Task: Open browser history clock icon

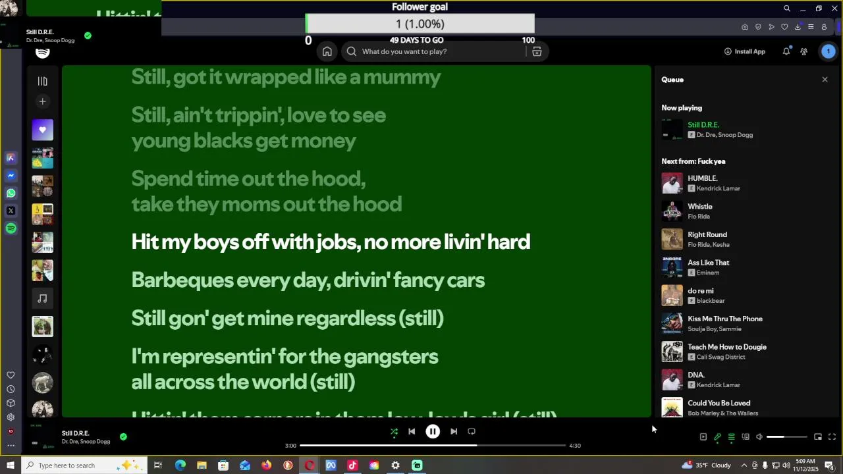Action: [x=11, y=389]
